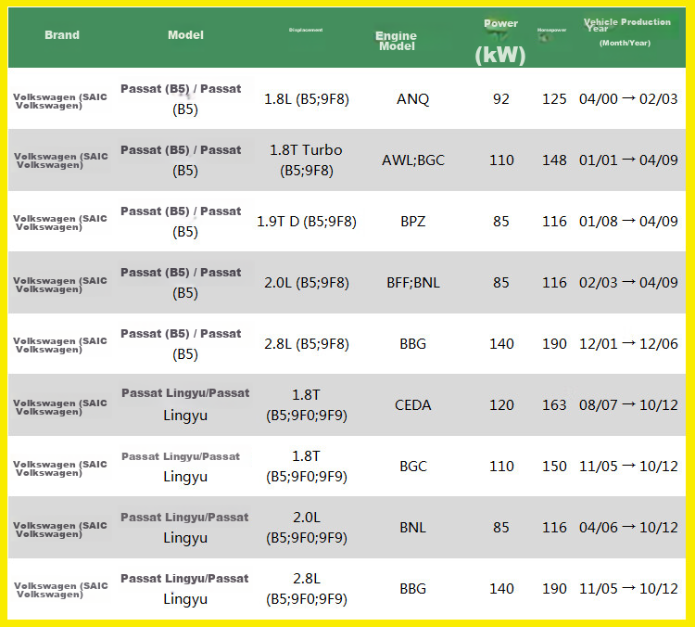Select the 1.8L (B5;9F8) displacement cell

(x=307, y=98)
